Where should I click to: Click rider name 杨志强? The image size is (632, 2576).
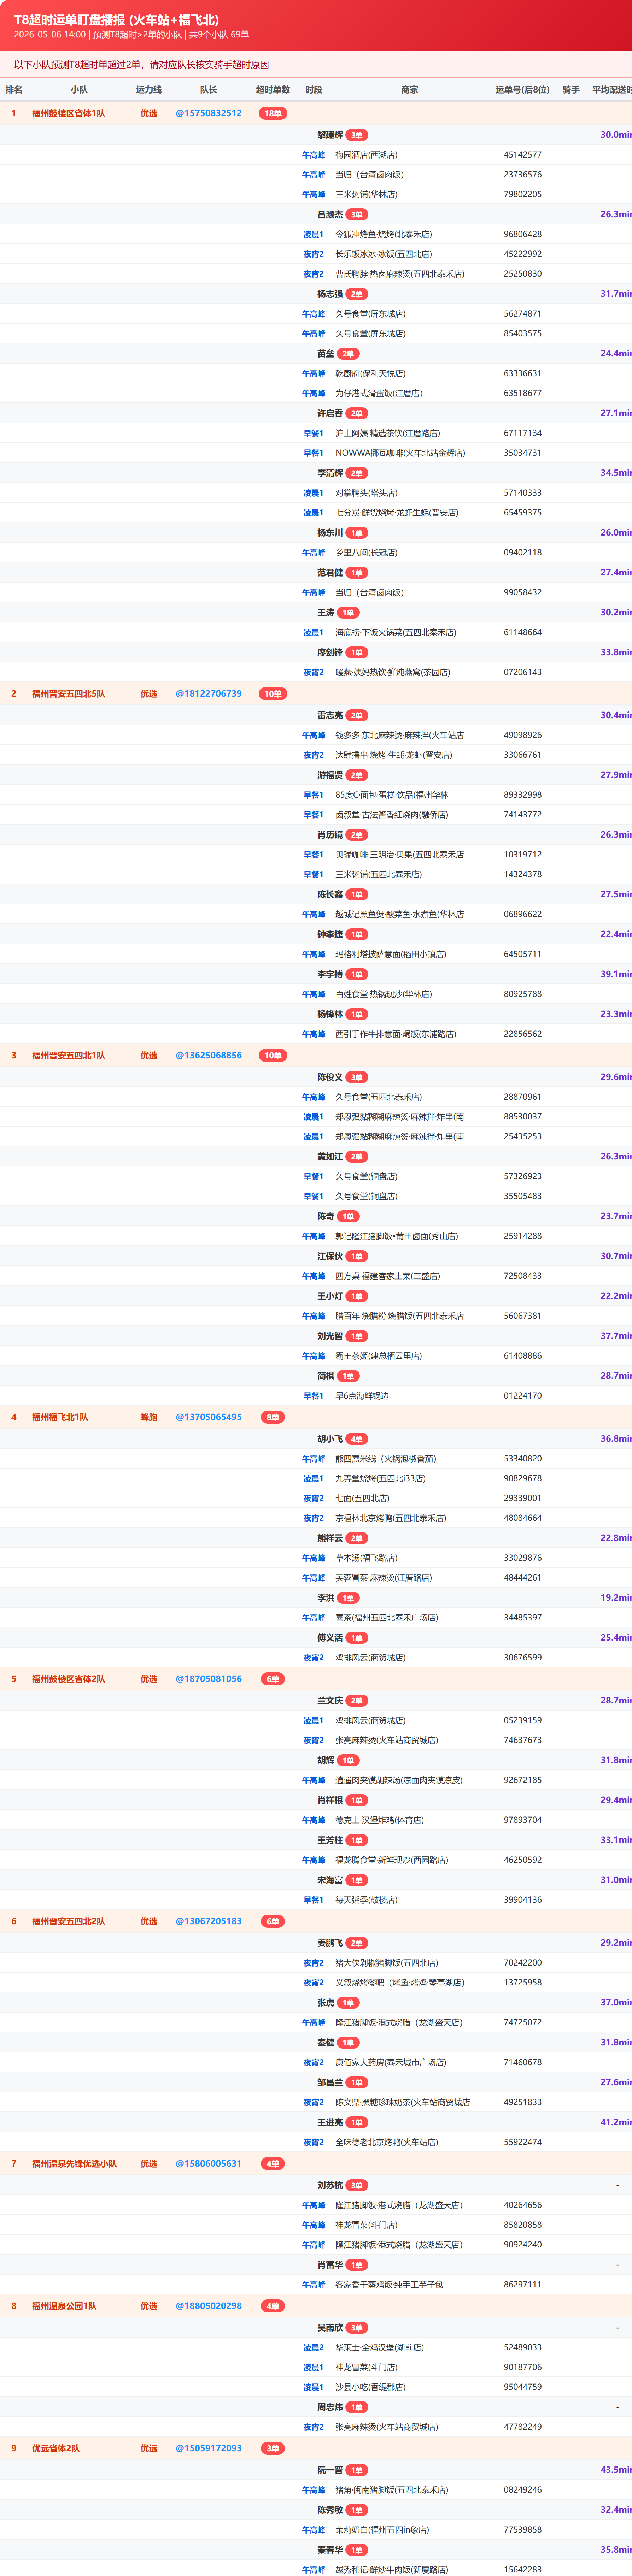330,294
